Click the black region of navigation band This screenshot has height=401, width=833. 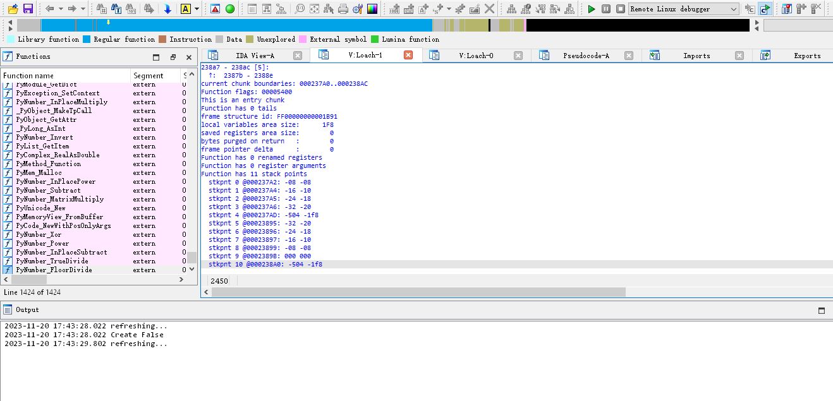[638, 25]
